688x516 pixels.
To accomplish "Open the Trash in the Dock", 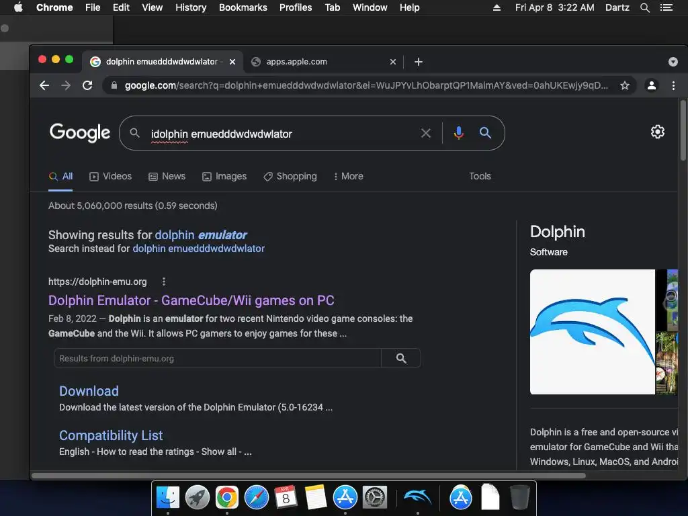I will [519, 497].
